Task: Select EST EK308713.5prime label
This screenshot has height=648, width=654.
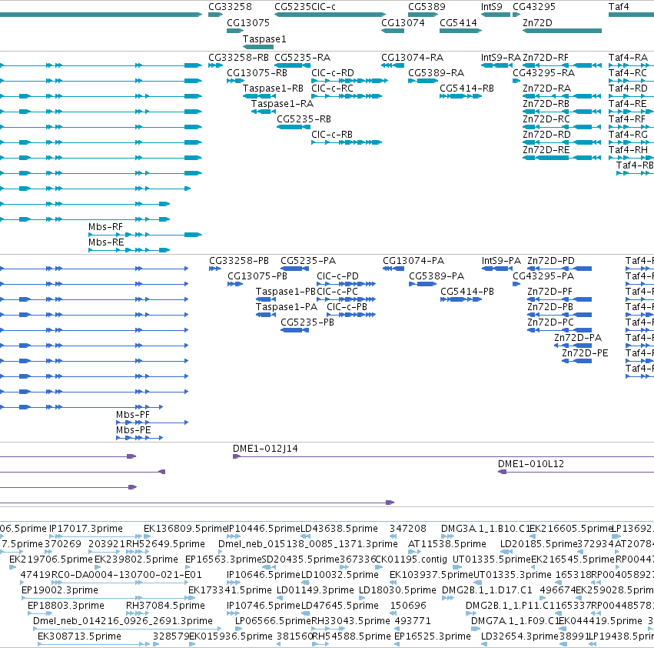Action: click(79, 636)
